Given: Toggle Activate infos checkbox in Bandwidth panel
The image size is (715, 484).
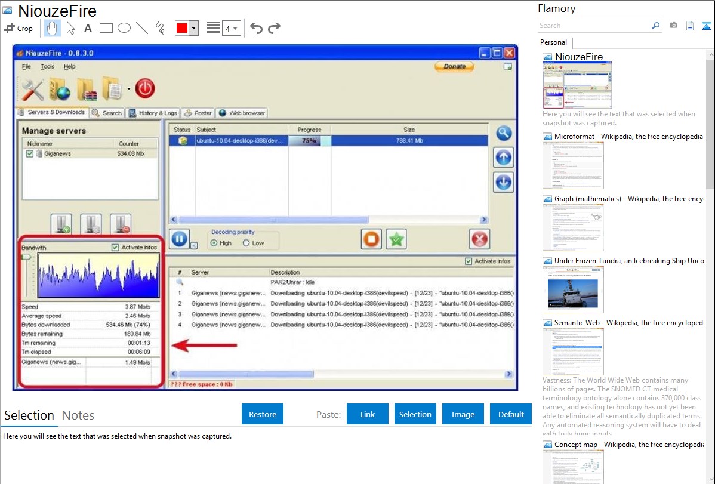Looking at the screenshot, I should (115, 248).
